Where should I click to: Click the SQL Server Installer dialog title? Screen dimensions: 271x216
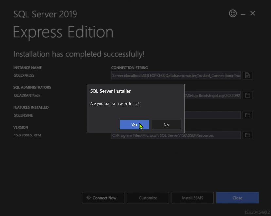pos(110,91)
